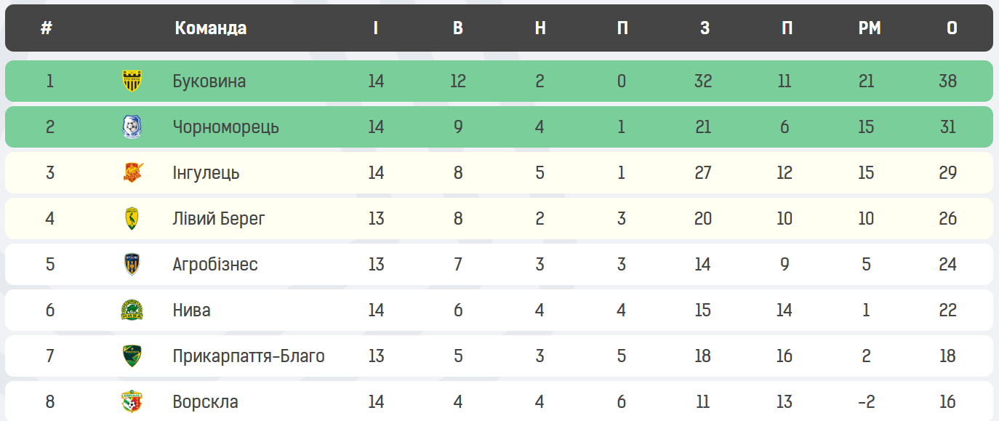Click the В wins column header

458,28
